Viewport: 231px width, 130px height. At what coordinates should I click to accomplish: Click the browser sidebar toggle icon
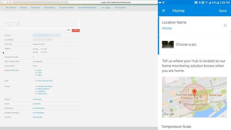pyautogui.click(x=10, y=2)
